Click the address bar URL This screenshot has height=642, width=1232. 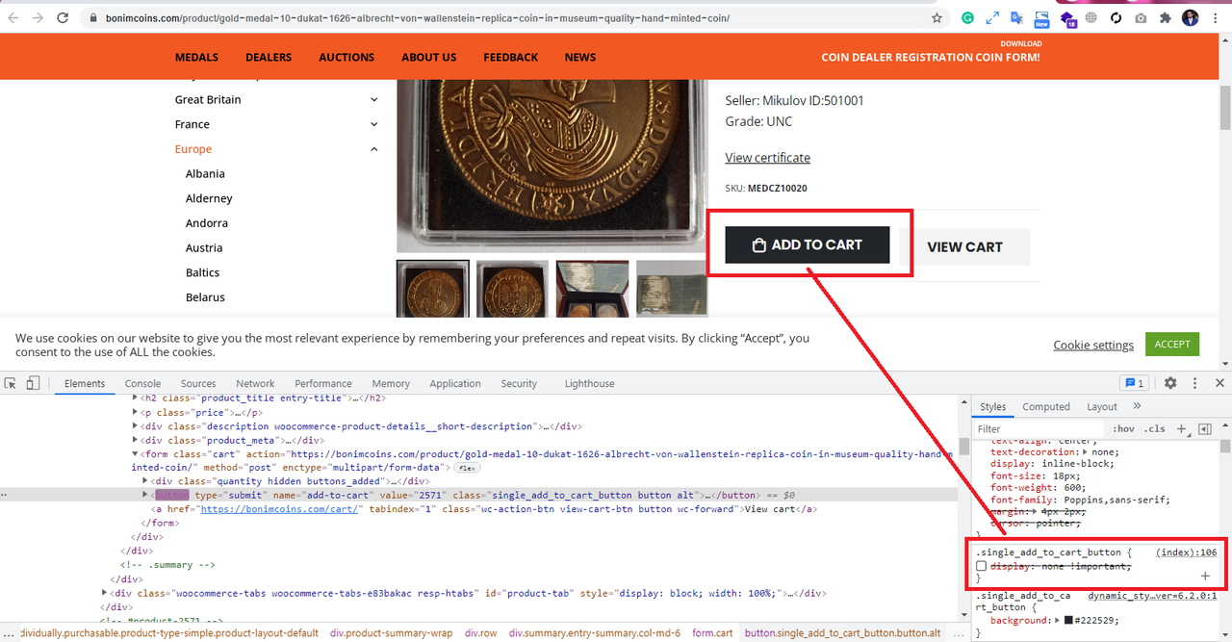coord(418,17)
